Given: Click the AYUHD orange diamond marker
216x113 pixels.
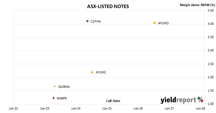Looking at the screenshot, I should tap(155, 23).
